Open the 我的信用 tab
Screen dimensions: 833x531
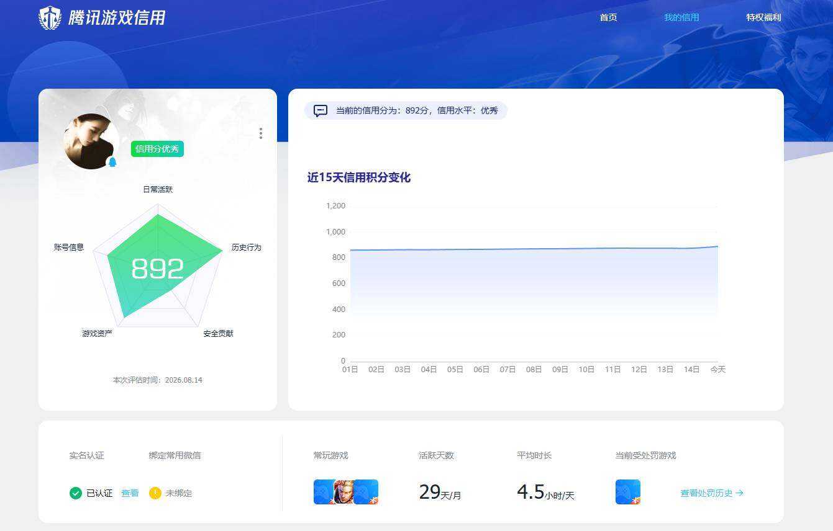coord(681,17)
